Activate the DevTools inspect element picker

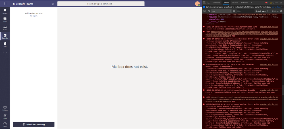tap(204, 3)
